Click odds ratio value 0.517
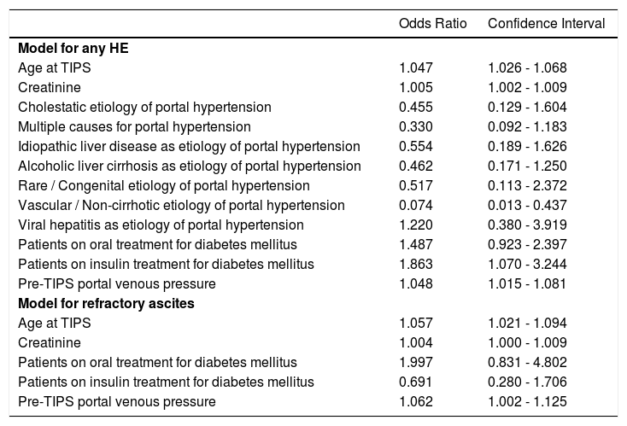The width and height of the screenshot is (627, 426). [416, 185]
